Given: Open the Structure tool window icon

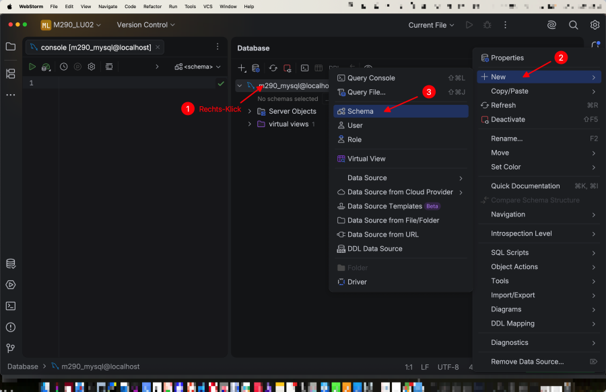Looking at the screenshot, I should [11, 73].
